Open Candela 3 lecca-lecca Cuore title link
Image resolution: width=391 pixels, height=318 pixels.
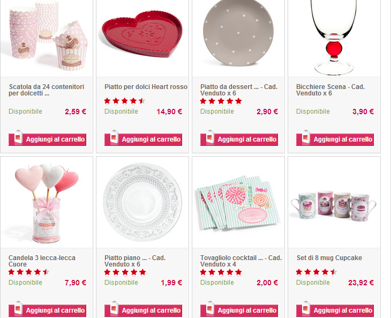(42, 261)
